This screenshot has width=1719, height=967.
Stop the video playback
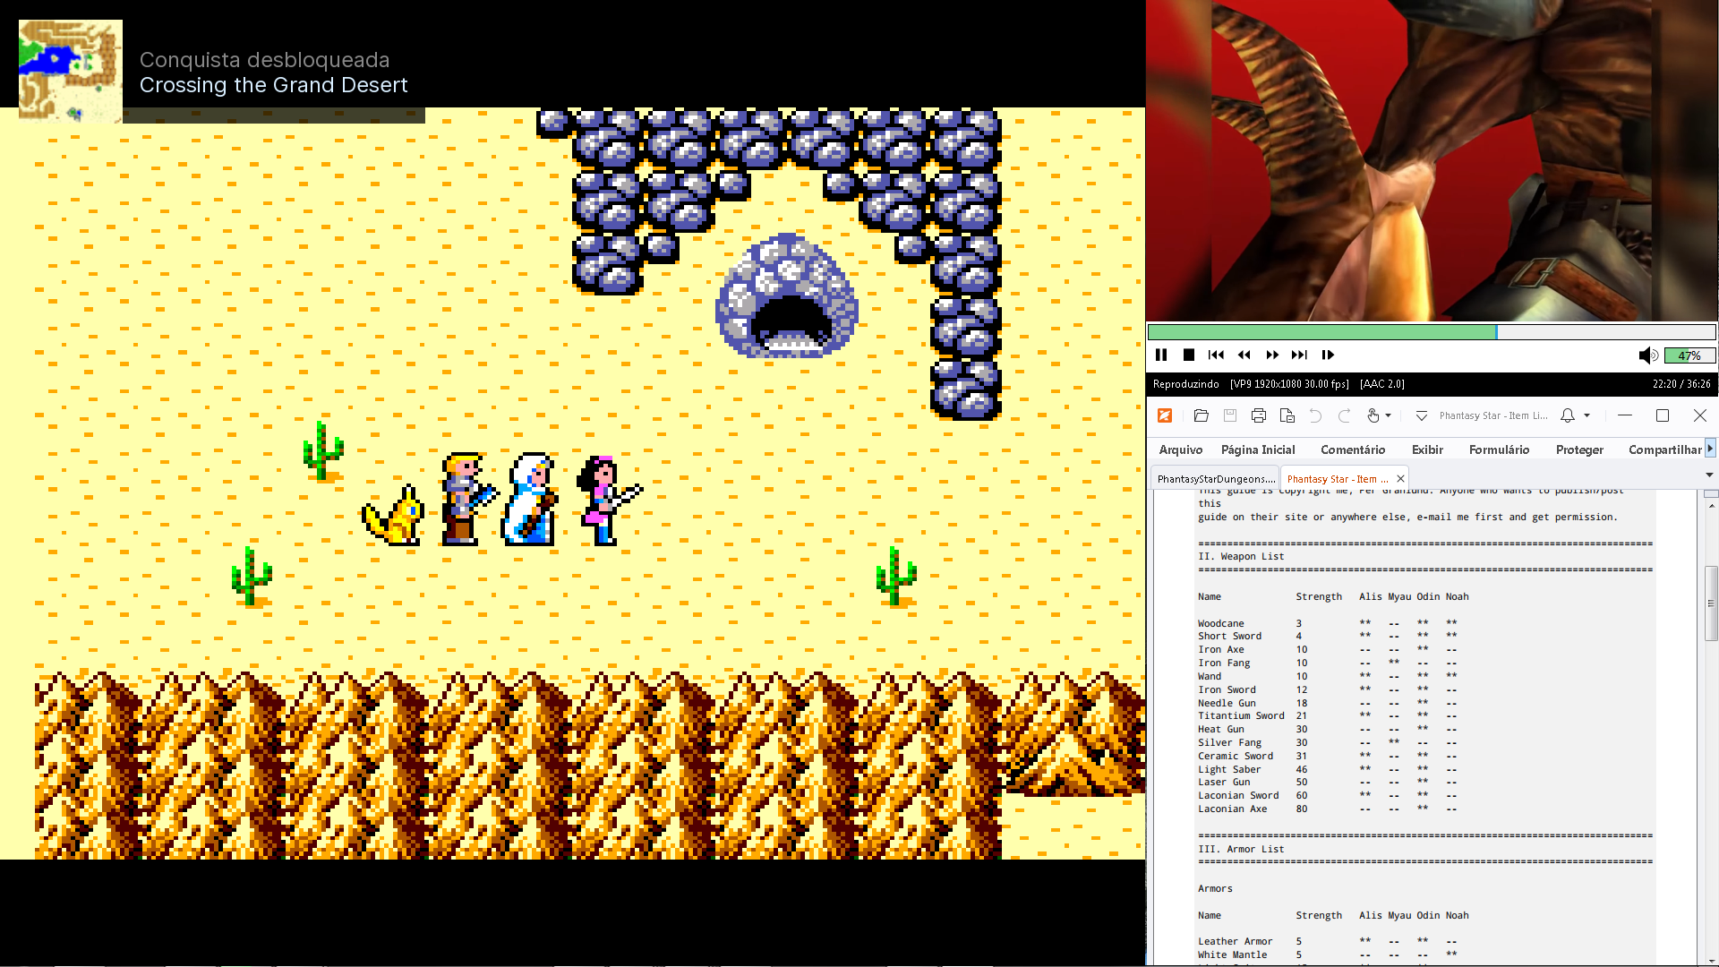pyautogui.click(x=1189, y=355)
